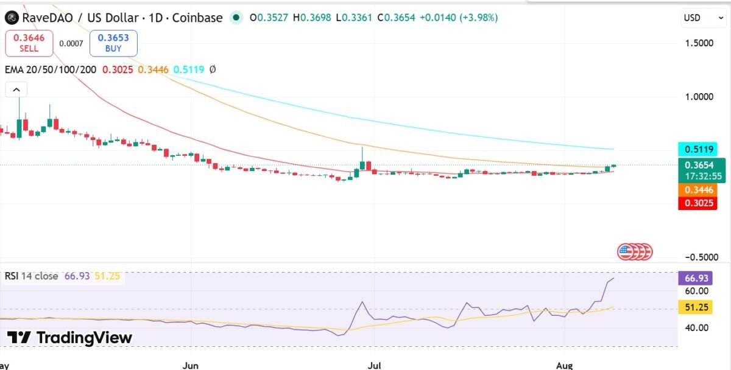Screen dimensions: 731x370
Task: Click the green market status dot beside Coinbase
Action: pyautogui.click(x=235, y=18)
